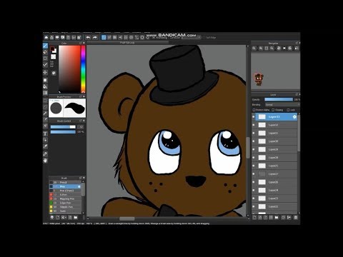Select the Brush tool in left toolbar
343x257 pixels.
(45, 46)
